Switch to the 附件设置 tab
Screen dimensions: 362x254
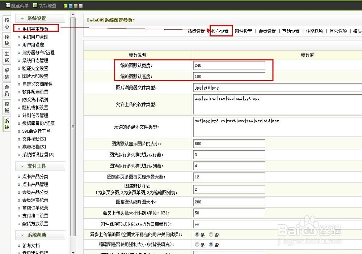243,31
